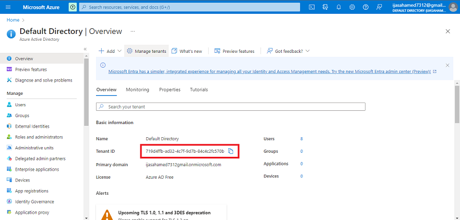Open the Groups count link
This screenshot has height=220, width=460.
(301, 151)
